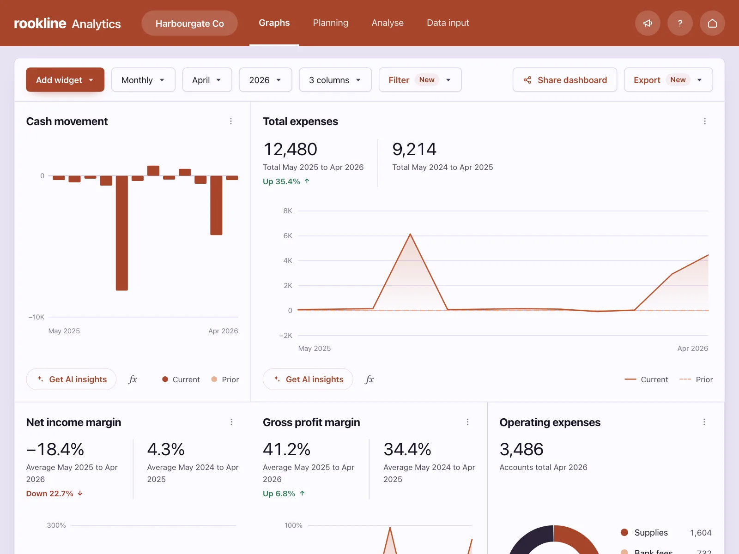Click the Cash movement widget title
Viewport: 739px width, 554px height.
tap(67, 121)
